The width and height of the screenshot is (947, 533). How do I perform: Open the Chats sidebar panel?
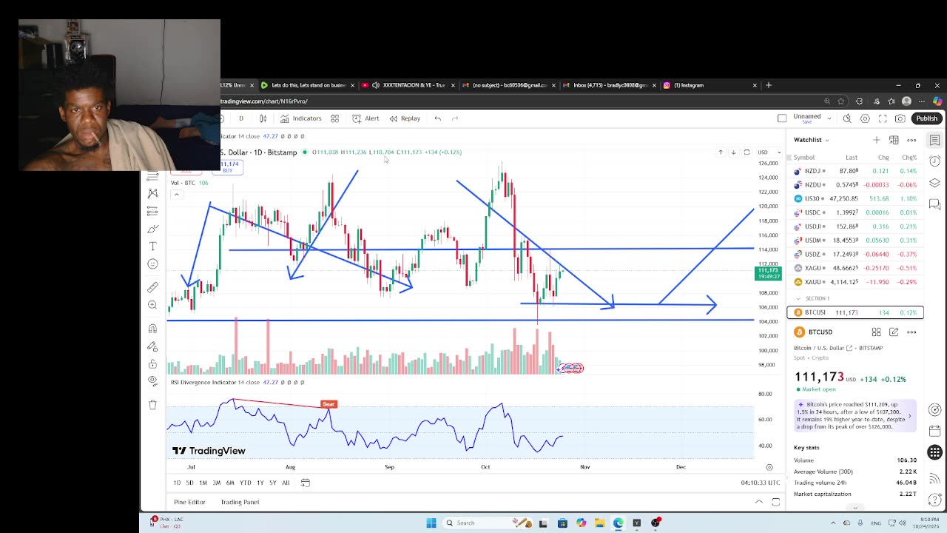pos(935,204)
